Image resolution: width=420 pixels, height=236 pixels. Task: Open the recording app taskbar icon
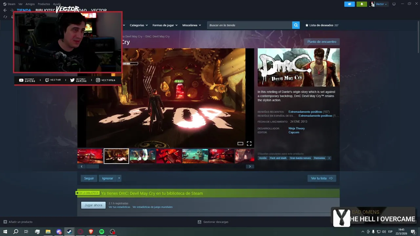pyautogui.click(x=113, y=232)
